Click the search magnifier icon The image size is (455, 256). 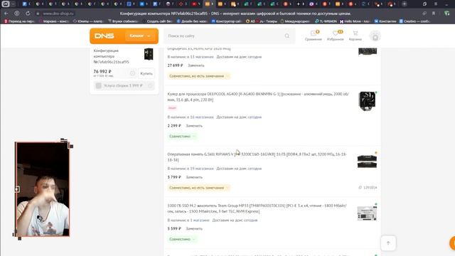click(x=287, y=36)
